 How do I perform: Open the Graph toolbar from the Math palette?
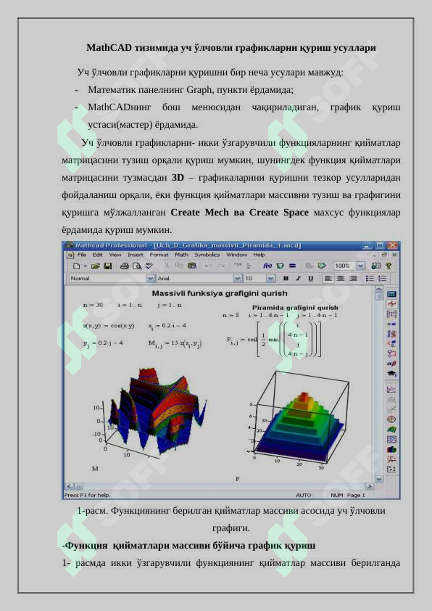pyautogui.click(x=391, y=303)
